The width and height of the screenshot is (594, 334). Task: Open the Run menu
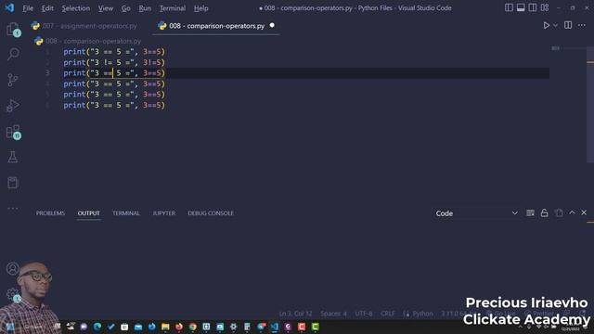[x=145, y=8]
